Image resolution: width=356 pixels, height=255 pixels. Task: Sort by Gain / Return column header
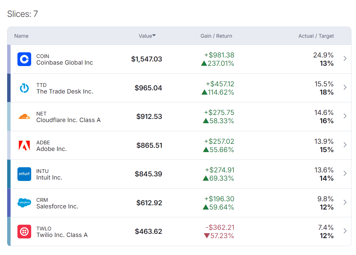click(216, 36)
